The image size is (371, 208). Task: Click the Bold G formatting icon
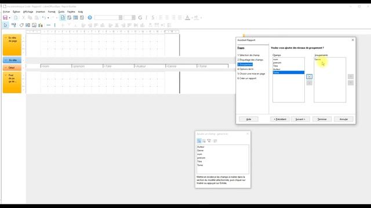[140, 17]
